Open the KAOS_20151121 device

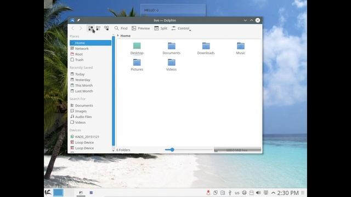pos(90,137)
